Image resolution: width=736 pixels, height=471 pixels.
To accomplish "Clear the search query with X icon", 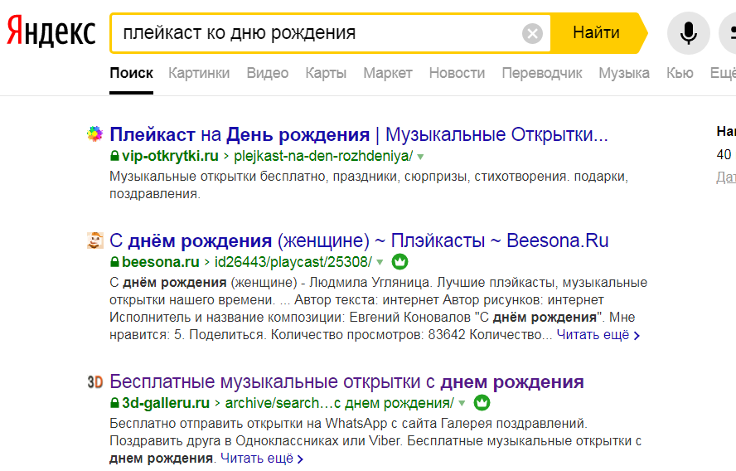I will point(532,33).
